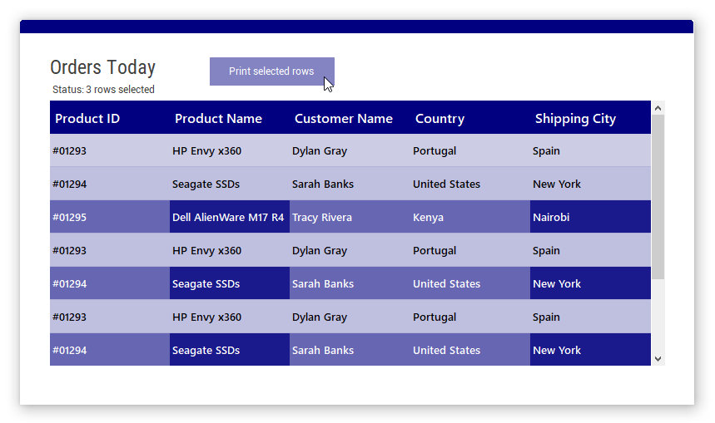This screenshot has height=423, width=715.
Task: Click the unhighlighted New York cell
Action: (557, 184)
